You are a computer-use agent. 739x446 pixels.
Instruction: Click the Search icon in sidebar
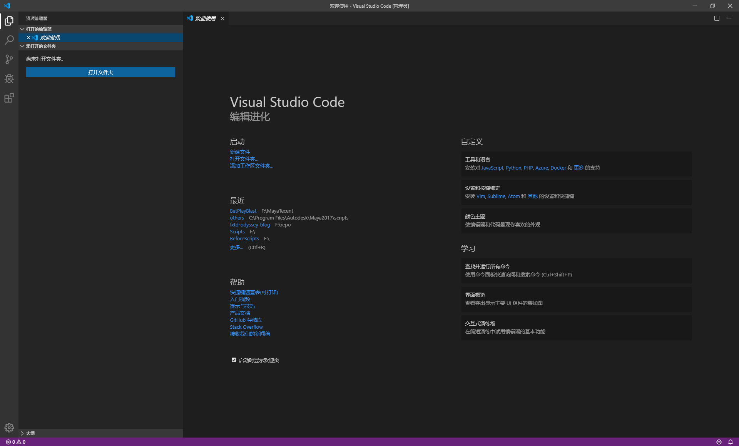pos(10,41)
